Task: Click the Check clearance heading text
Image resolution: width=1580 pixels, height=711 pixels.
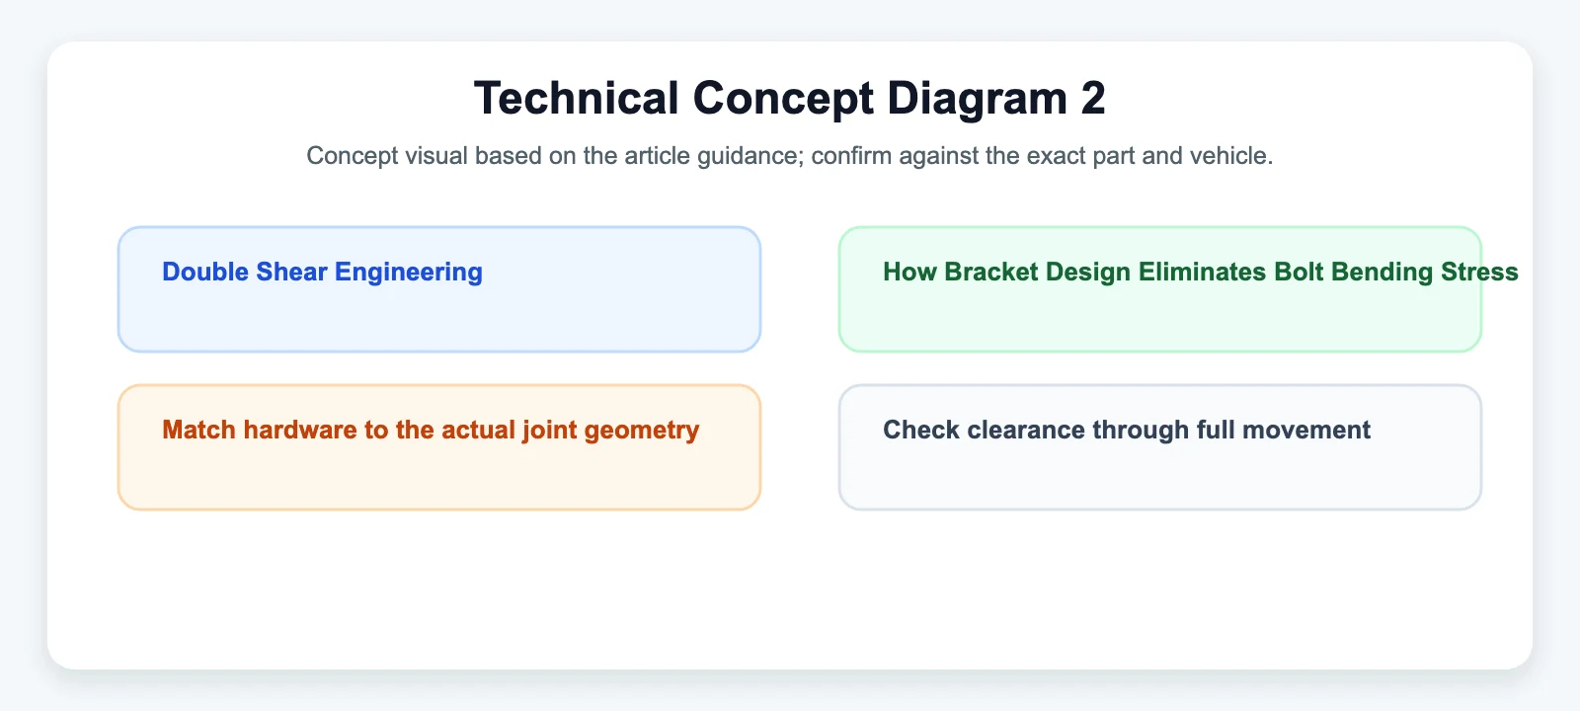Action: 1127,430
